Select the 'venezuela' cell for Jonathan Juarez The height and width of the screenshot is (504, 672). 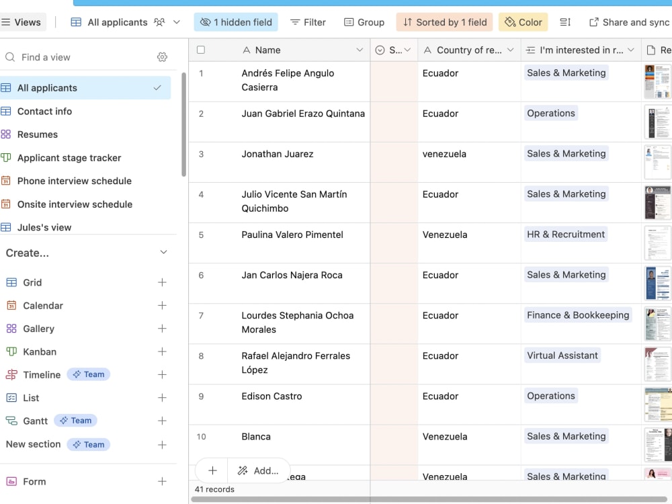(x=469, y=162)
